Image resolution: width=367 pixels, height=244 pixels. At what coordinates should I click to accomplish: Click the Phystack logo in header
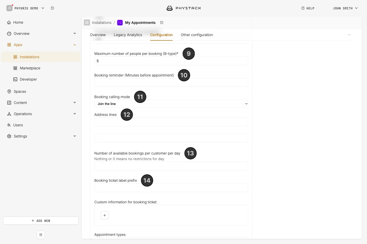[x=183, y=8]
